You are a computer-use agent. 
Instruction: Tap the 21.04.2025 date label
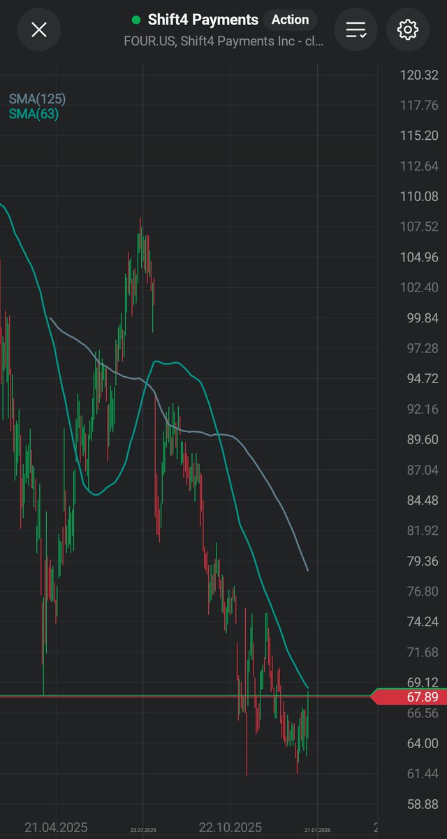pyautogui.click(x=56, y=827)
